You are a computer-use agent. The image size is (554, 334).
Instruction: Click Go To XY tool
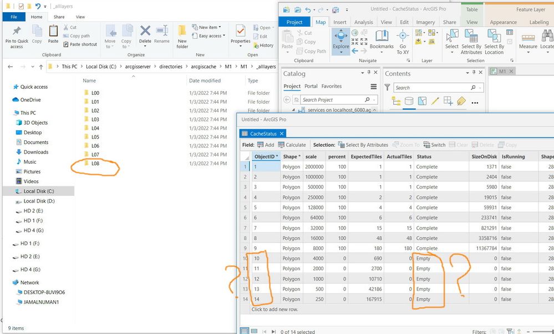pos(403,42)
